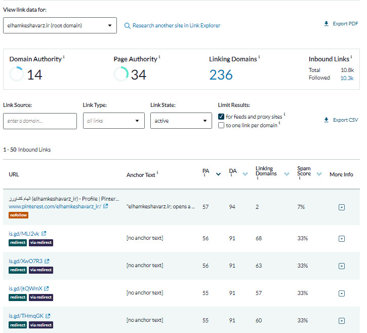Open external link icon next to is.gd/MLI2vk

(x=44, y=234)
